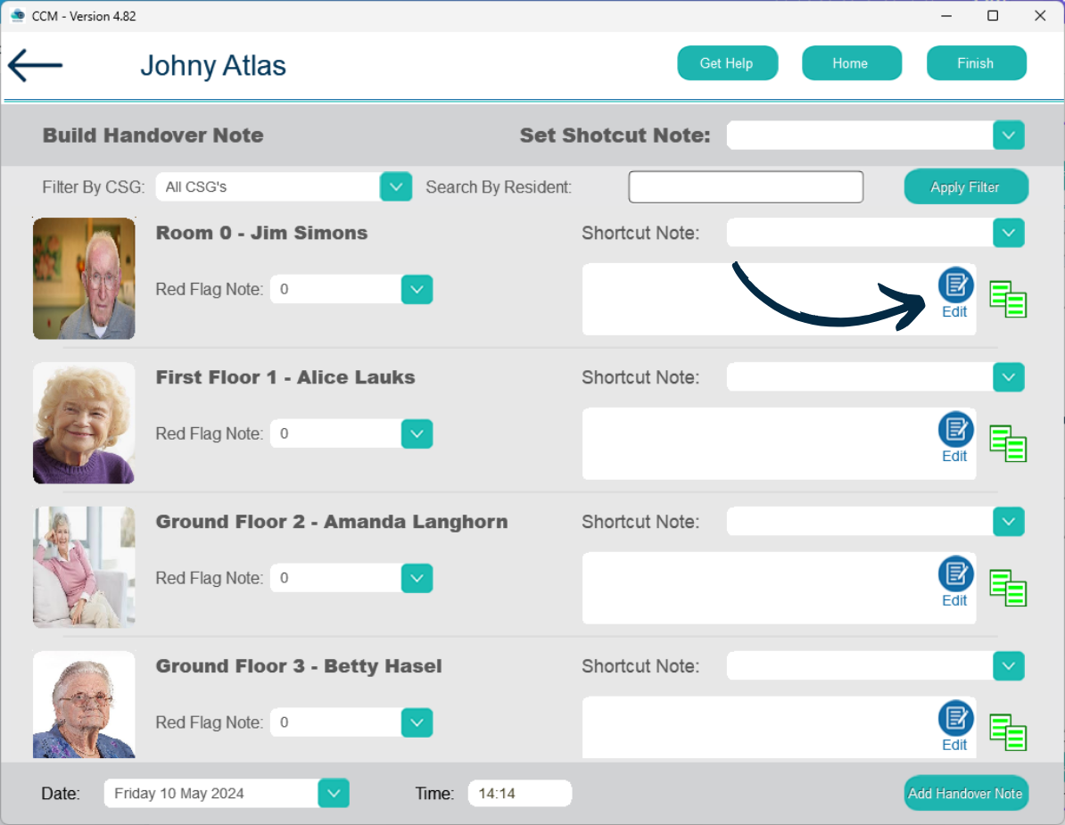Click green copy-notes icon for Jim Simons
1065x825 pixels.
point(1008,299)
